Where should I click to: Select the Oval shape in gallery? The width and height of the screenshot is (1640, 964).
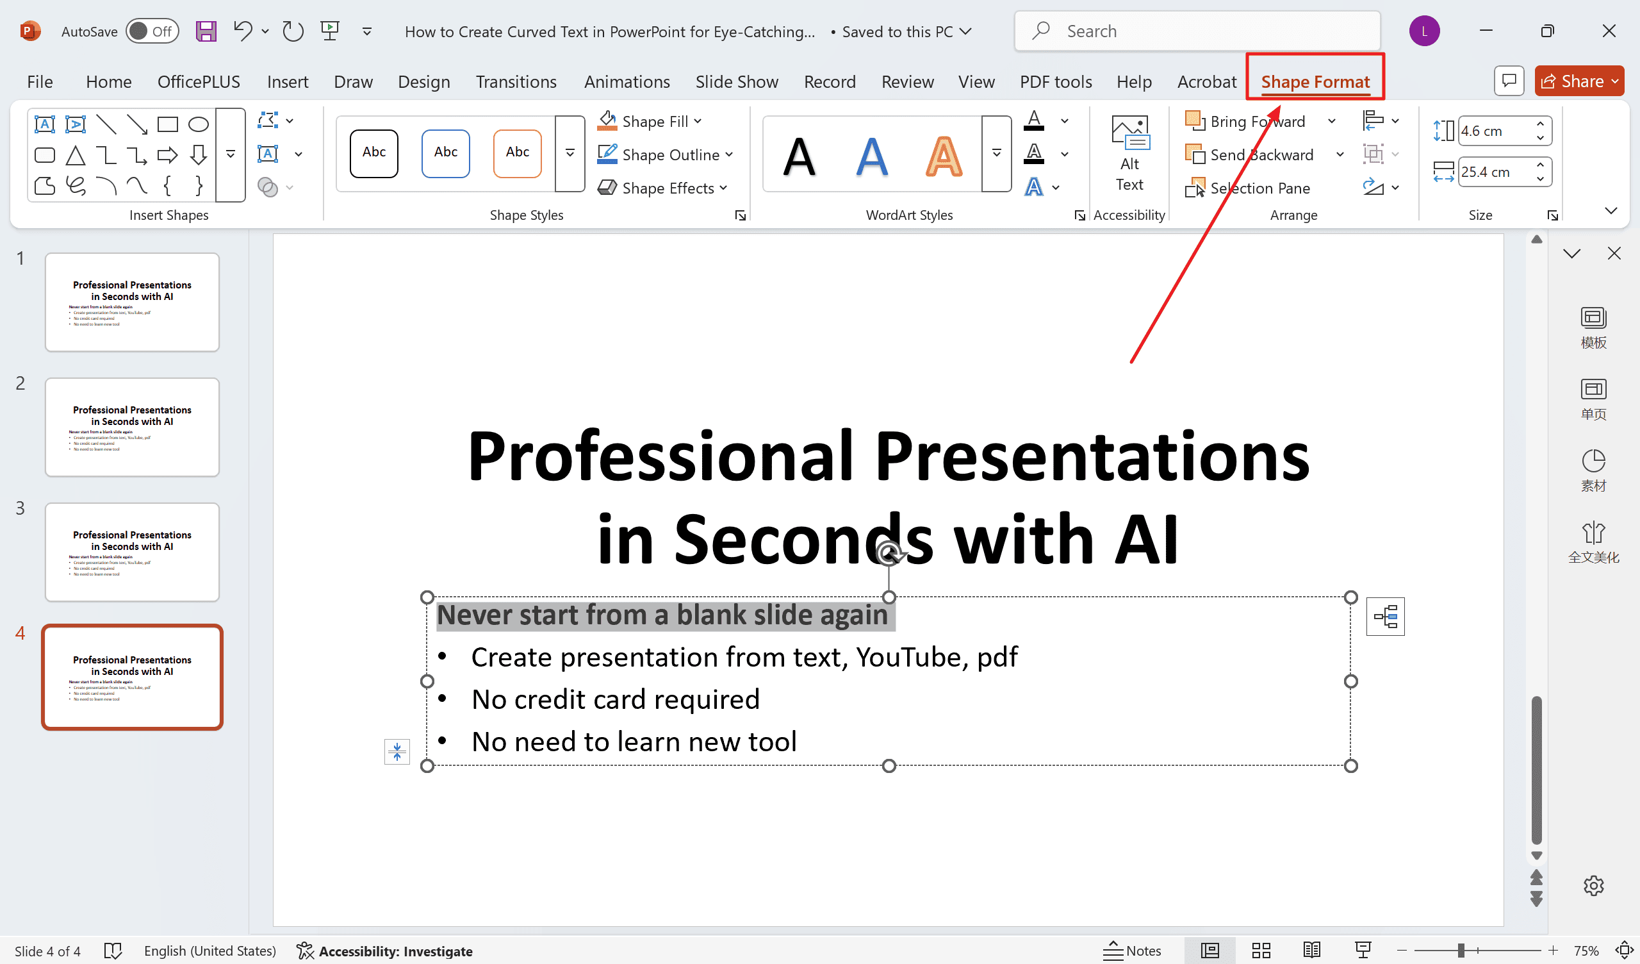[x=199, y=124]
